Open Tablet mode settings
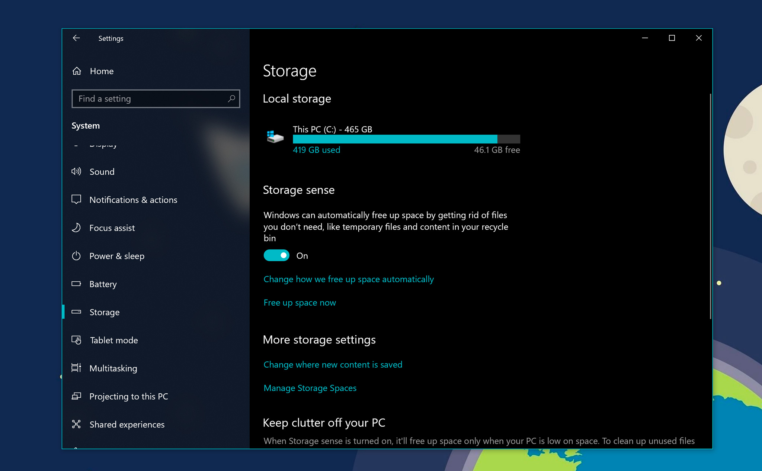The width and height of the screenshot is (762, 471). [x=156, y=340]
